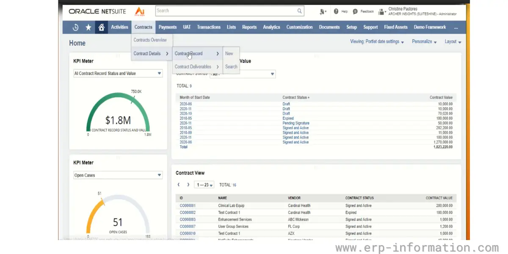The width and height of the screenshot is (508, 254).
Task: Open the Activities menu
Action: tap(119, 27)
